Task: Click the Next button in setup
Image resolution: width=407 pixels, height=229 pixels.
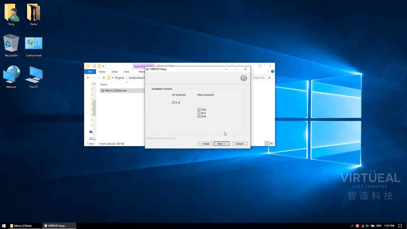Action: [x=222, y=144]
